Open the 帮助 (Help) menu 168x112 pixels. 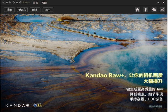[x=44, y=3]
